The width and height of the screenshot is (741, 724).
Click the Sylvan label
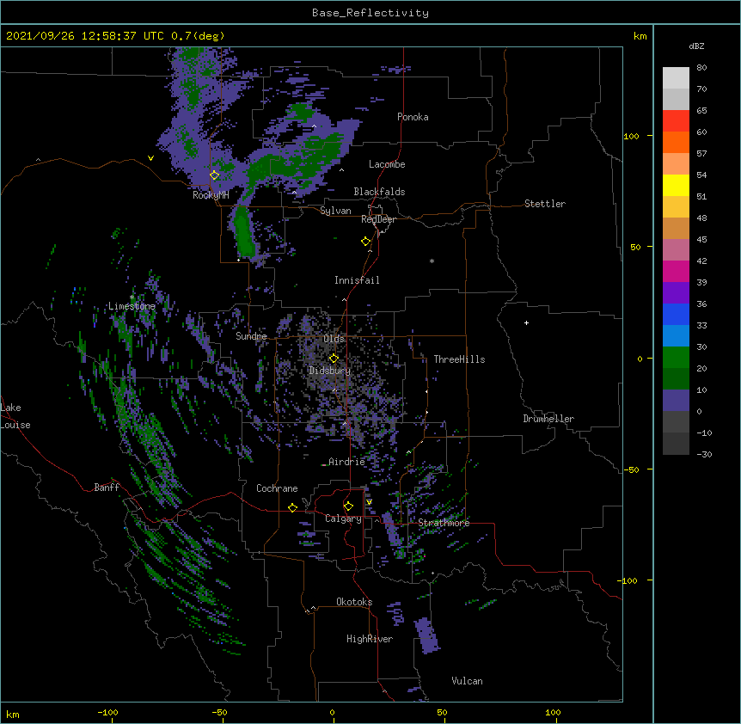click(x=335, y=211)
